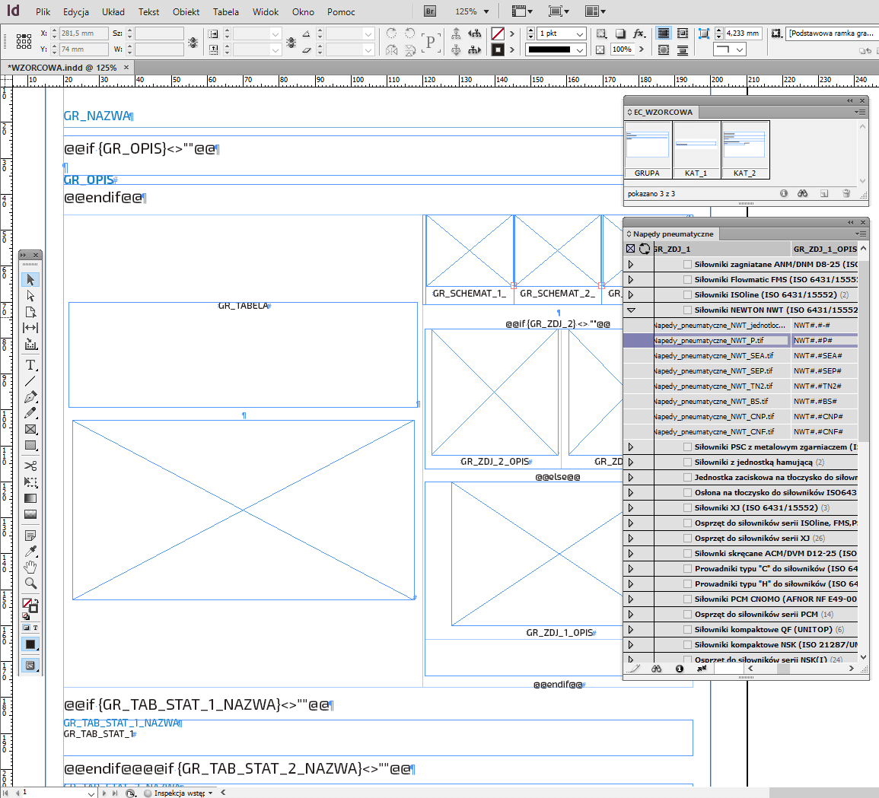Open the Widok menu
This screenshot has height=798, width=879.
[266, 11]
